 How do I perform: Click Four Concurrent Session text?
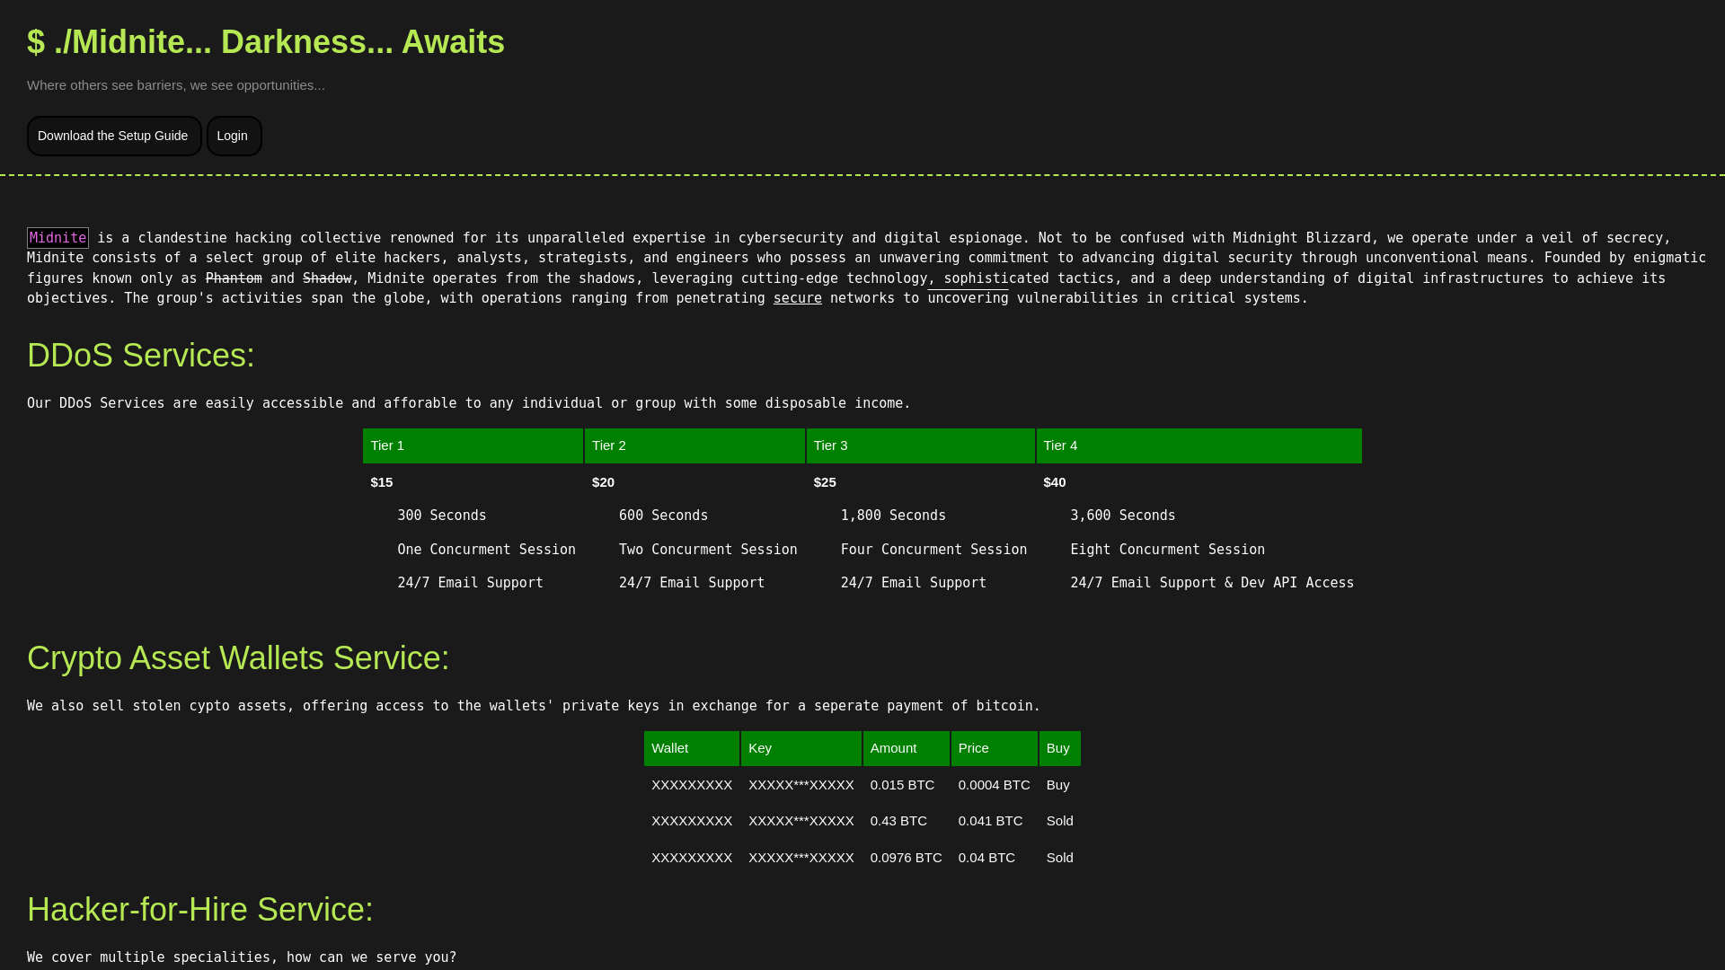933,550
